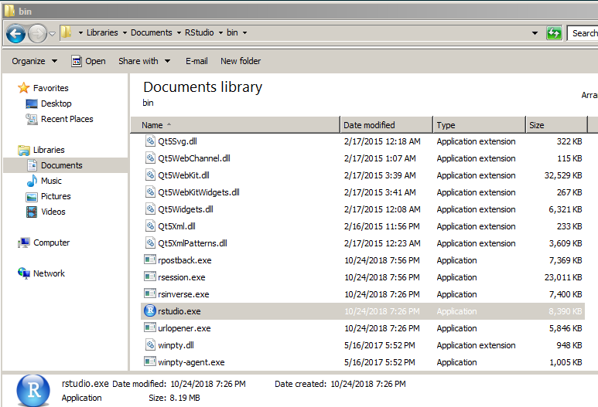The width and height of the screenshot is (598, 407).
Task: Sort by the Name column header
Action: [x=235, y=125]
